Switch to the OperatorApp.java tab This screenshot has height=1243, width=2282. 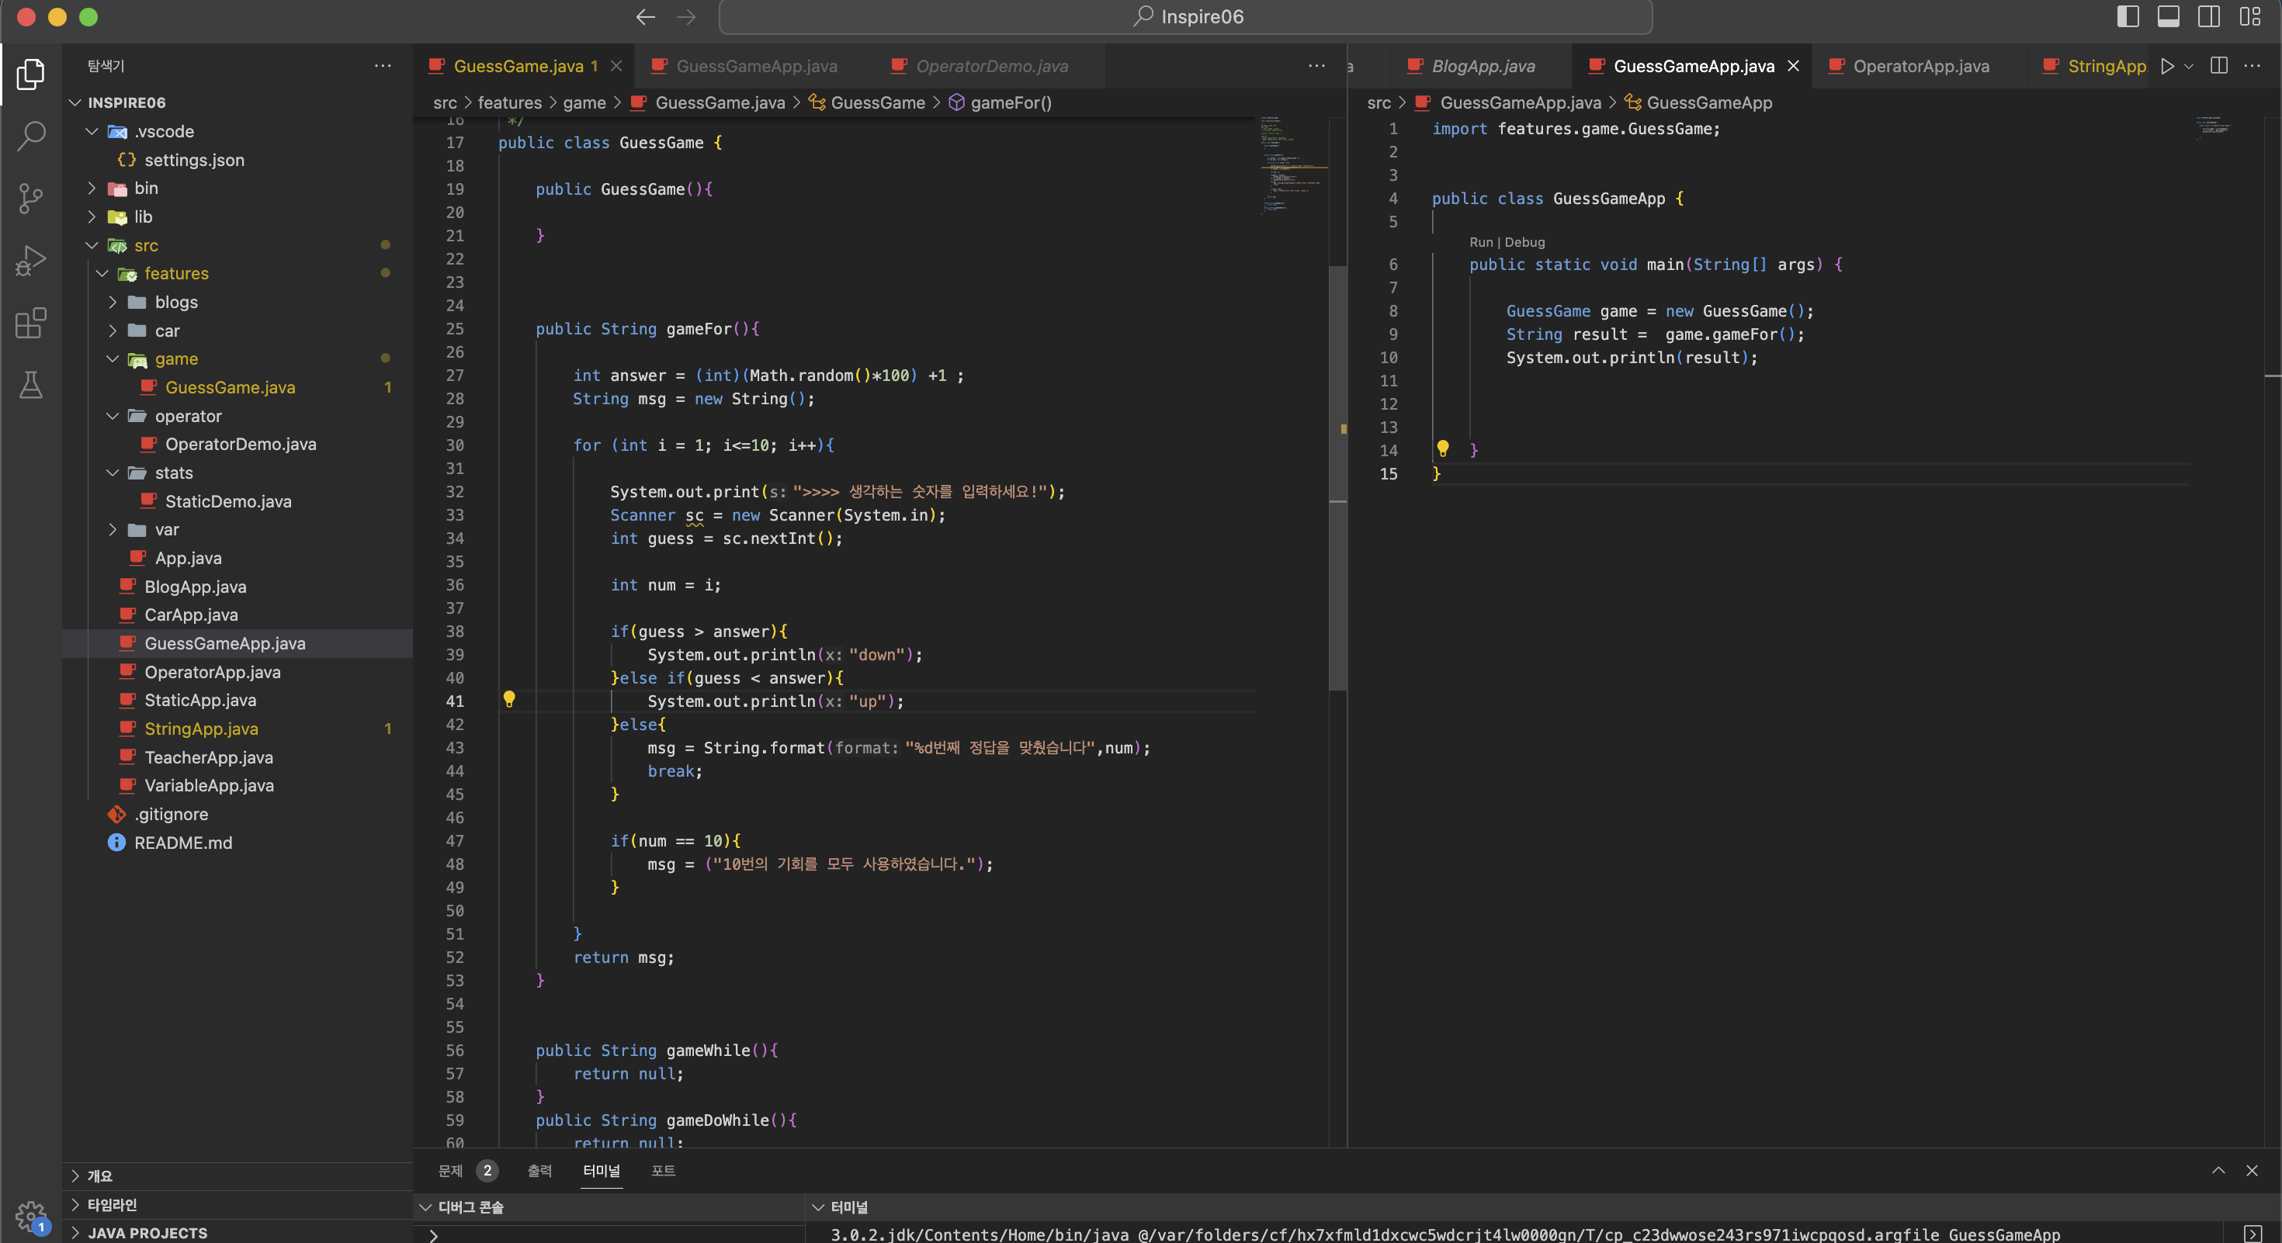click(1920, 65)
